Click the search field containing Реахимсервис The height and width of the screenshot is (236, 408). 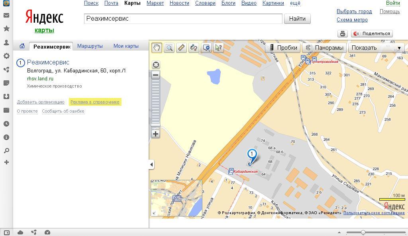(x=183, y=19)
